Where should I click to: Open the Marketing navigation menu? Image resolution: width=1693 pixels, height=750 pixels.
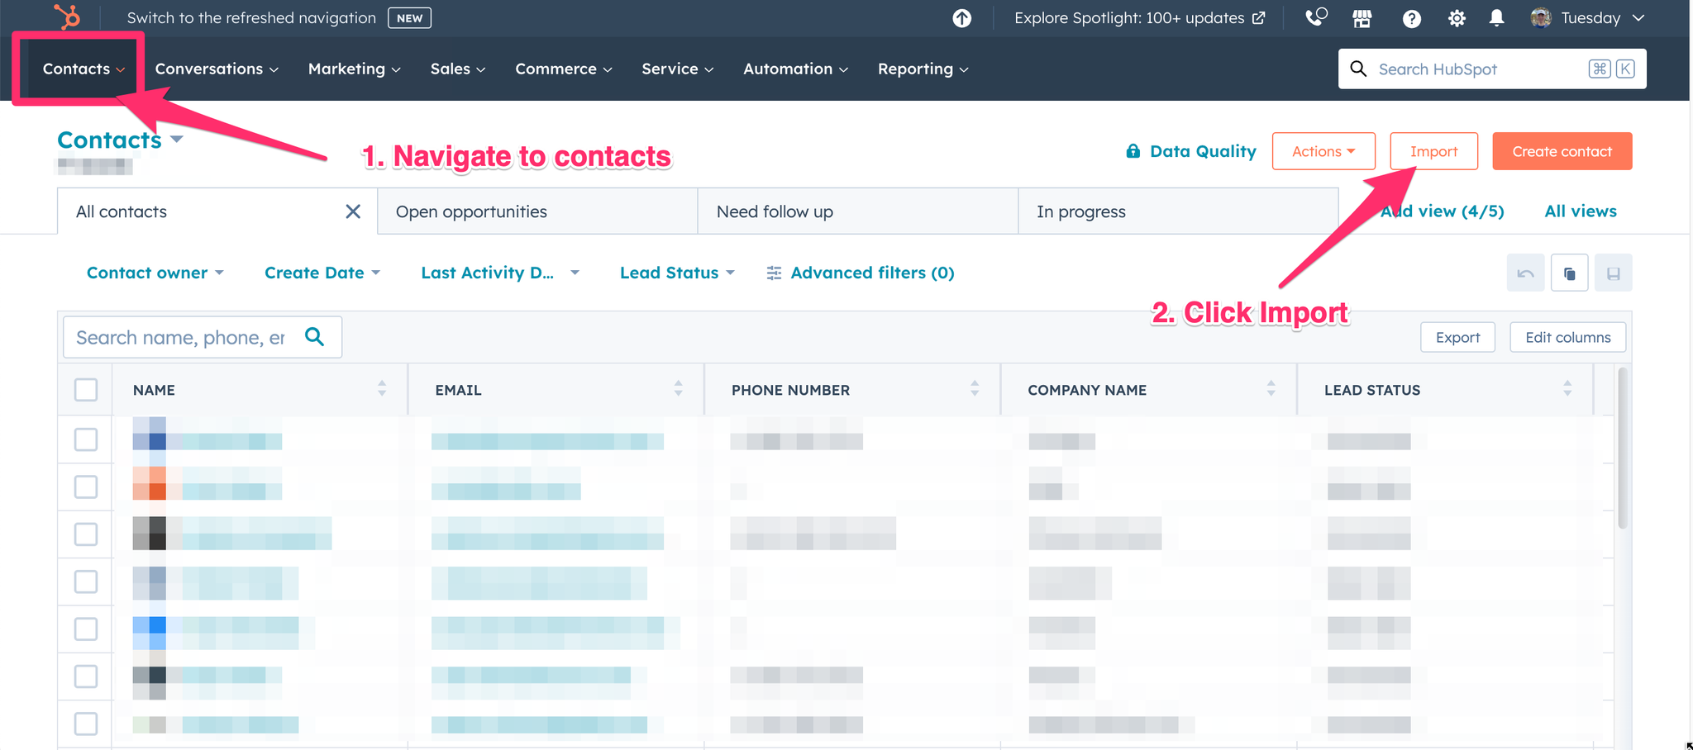(354, 69)
